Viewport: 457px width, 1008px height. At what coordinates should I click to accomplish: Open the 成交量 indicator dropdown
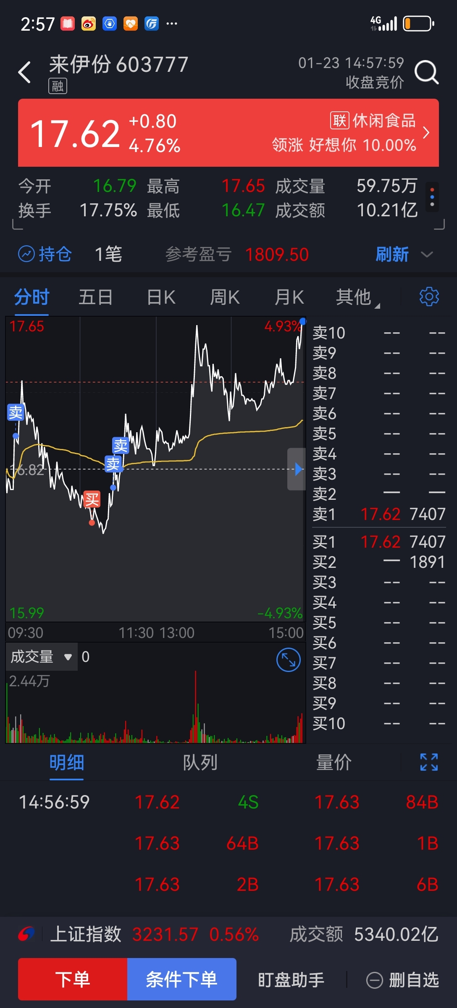pyautogui.click(x=42, y=656)
